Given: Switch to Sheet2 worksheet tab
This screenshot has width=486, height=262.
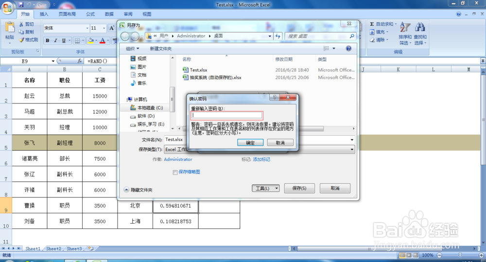Looking at the screenshot, I should click(53, 249).
